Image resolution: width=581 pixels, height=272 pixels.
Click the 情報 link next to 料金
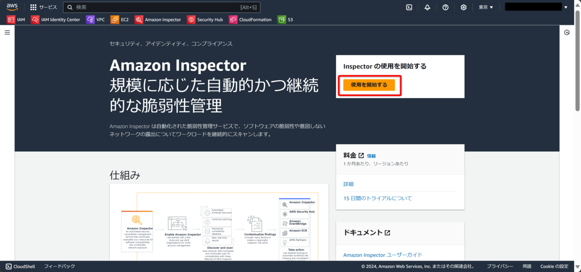pos(371,156)
